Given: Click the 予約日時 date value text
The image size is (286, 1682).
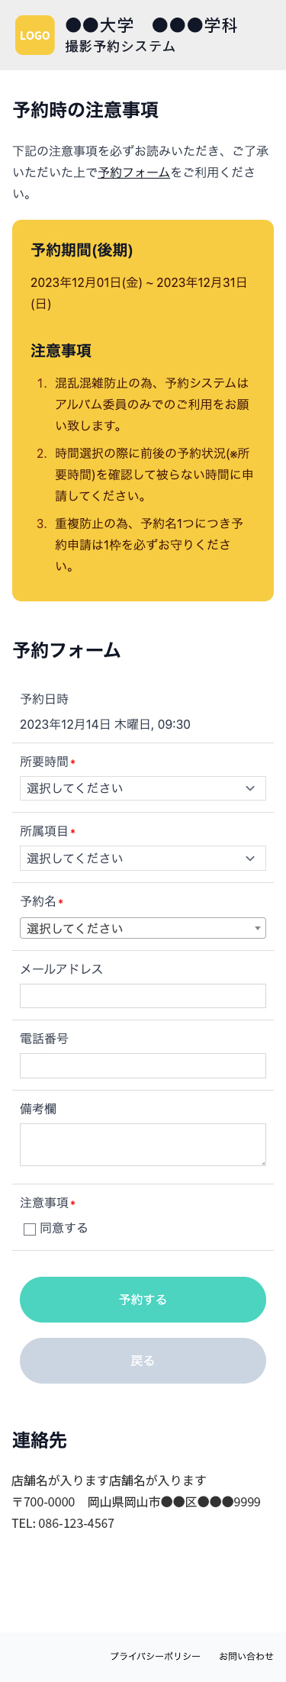Looking at the screenshot, I should 105,724.
